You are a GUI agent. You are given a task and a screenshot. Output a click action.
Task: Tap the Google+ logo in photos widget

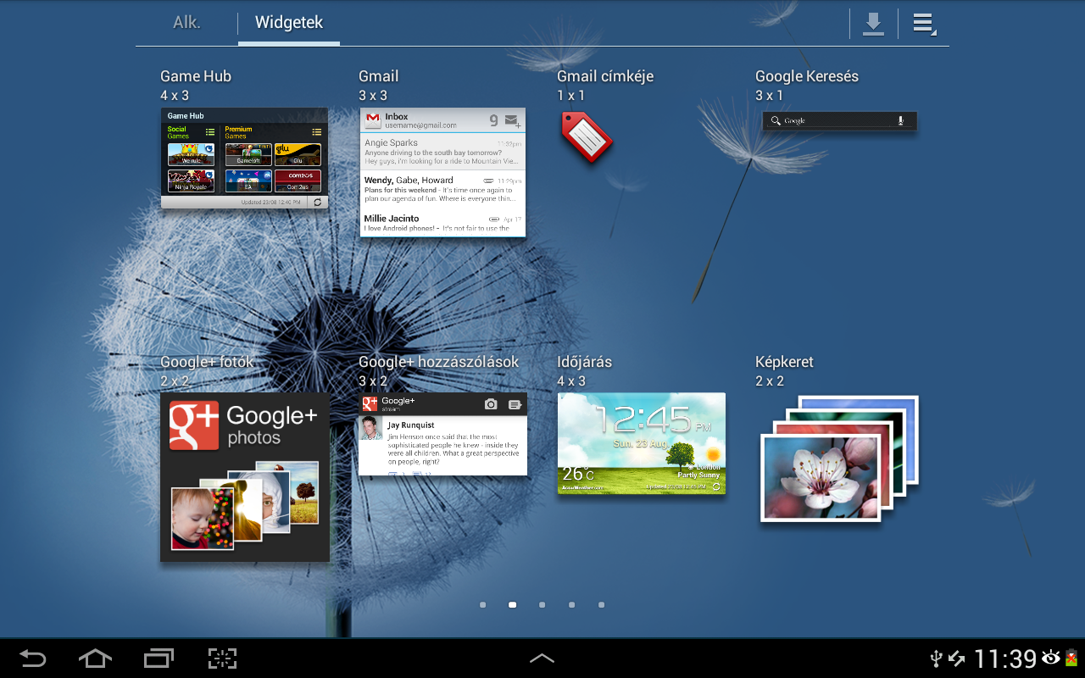click(x=194, y=425)
